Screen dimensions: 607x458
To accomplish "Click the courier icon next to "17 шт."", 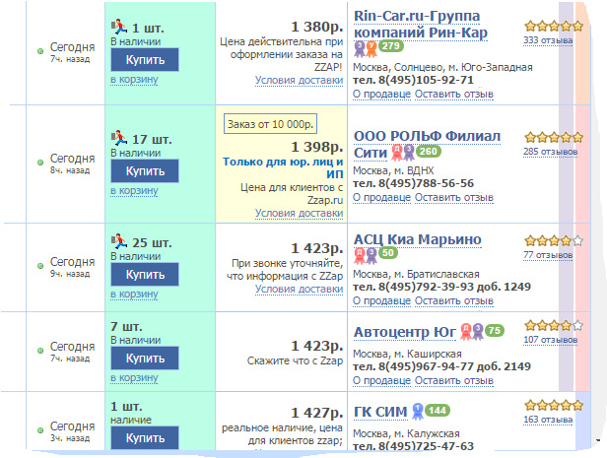I will (x=118, y=139).
